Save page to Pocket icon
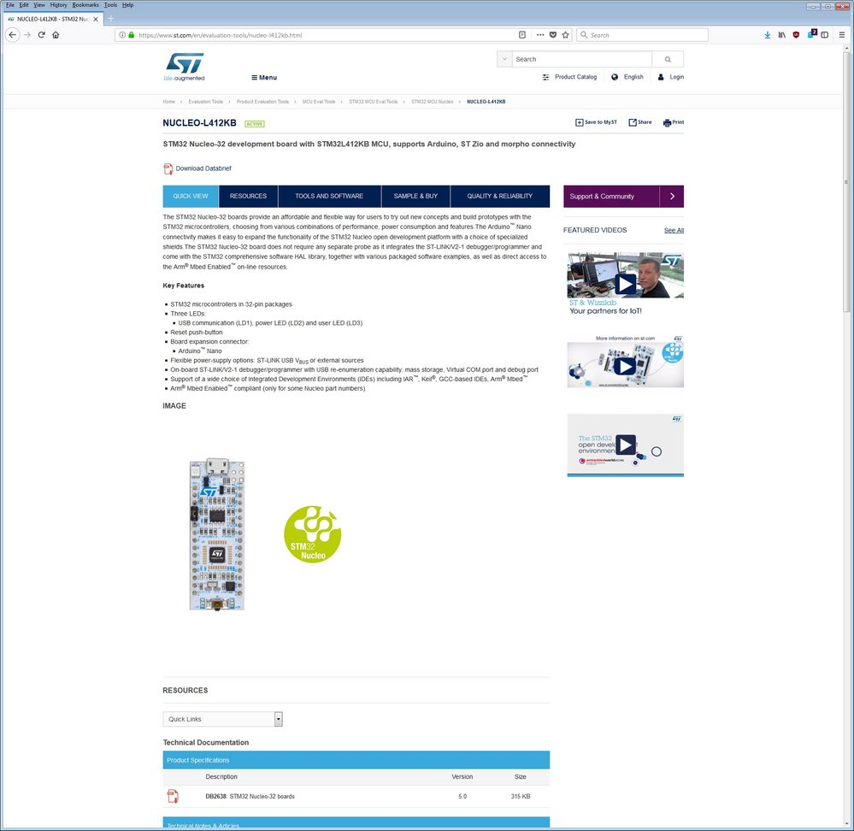Image resolution: width=854 pixels, height=831 pixels. pyautogui.click(x=553, y=35)
